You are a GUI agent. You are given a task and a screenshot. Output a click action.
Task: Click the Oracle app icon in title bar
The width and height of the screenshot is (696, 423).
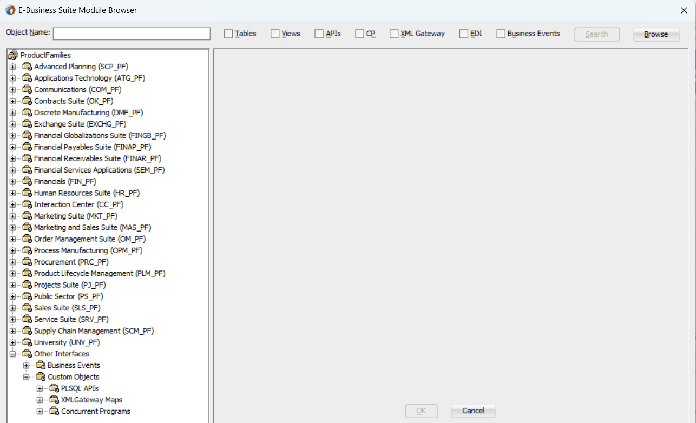click(x=10, y=10)
